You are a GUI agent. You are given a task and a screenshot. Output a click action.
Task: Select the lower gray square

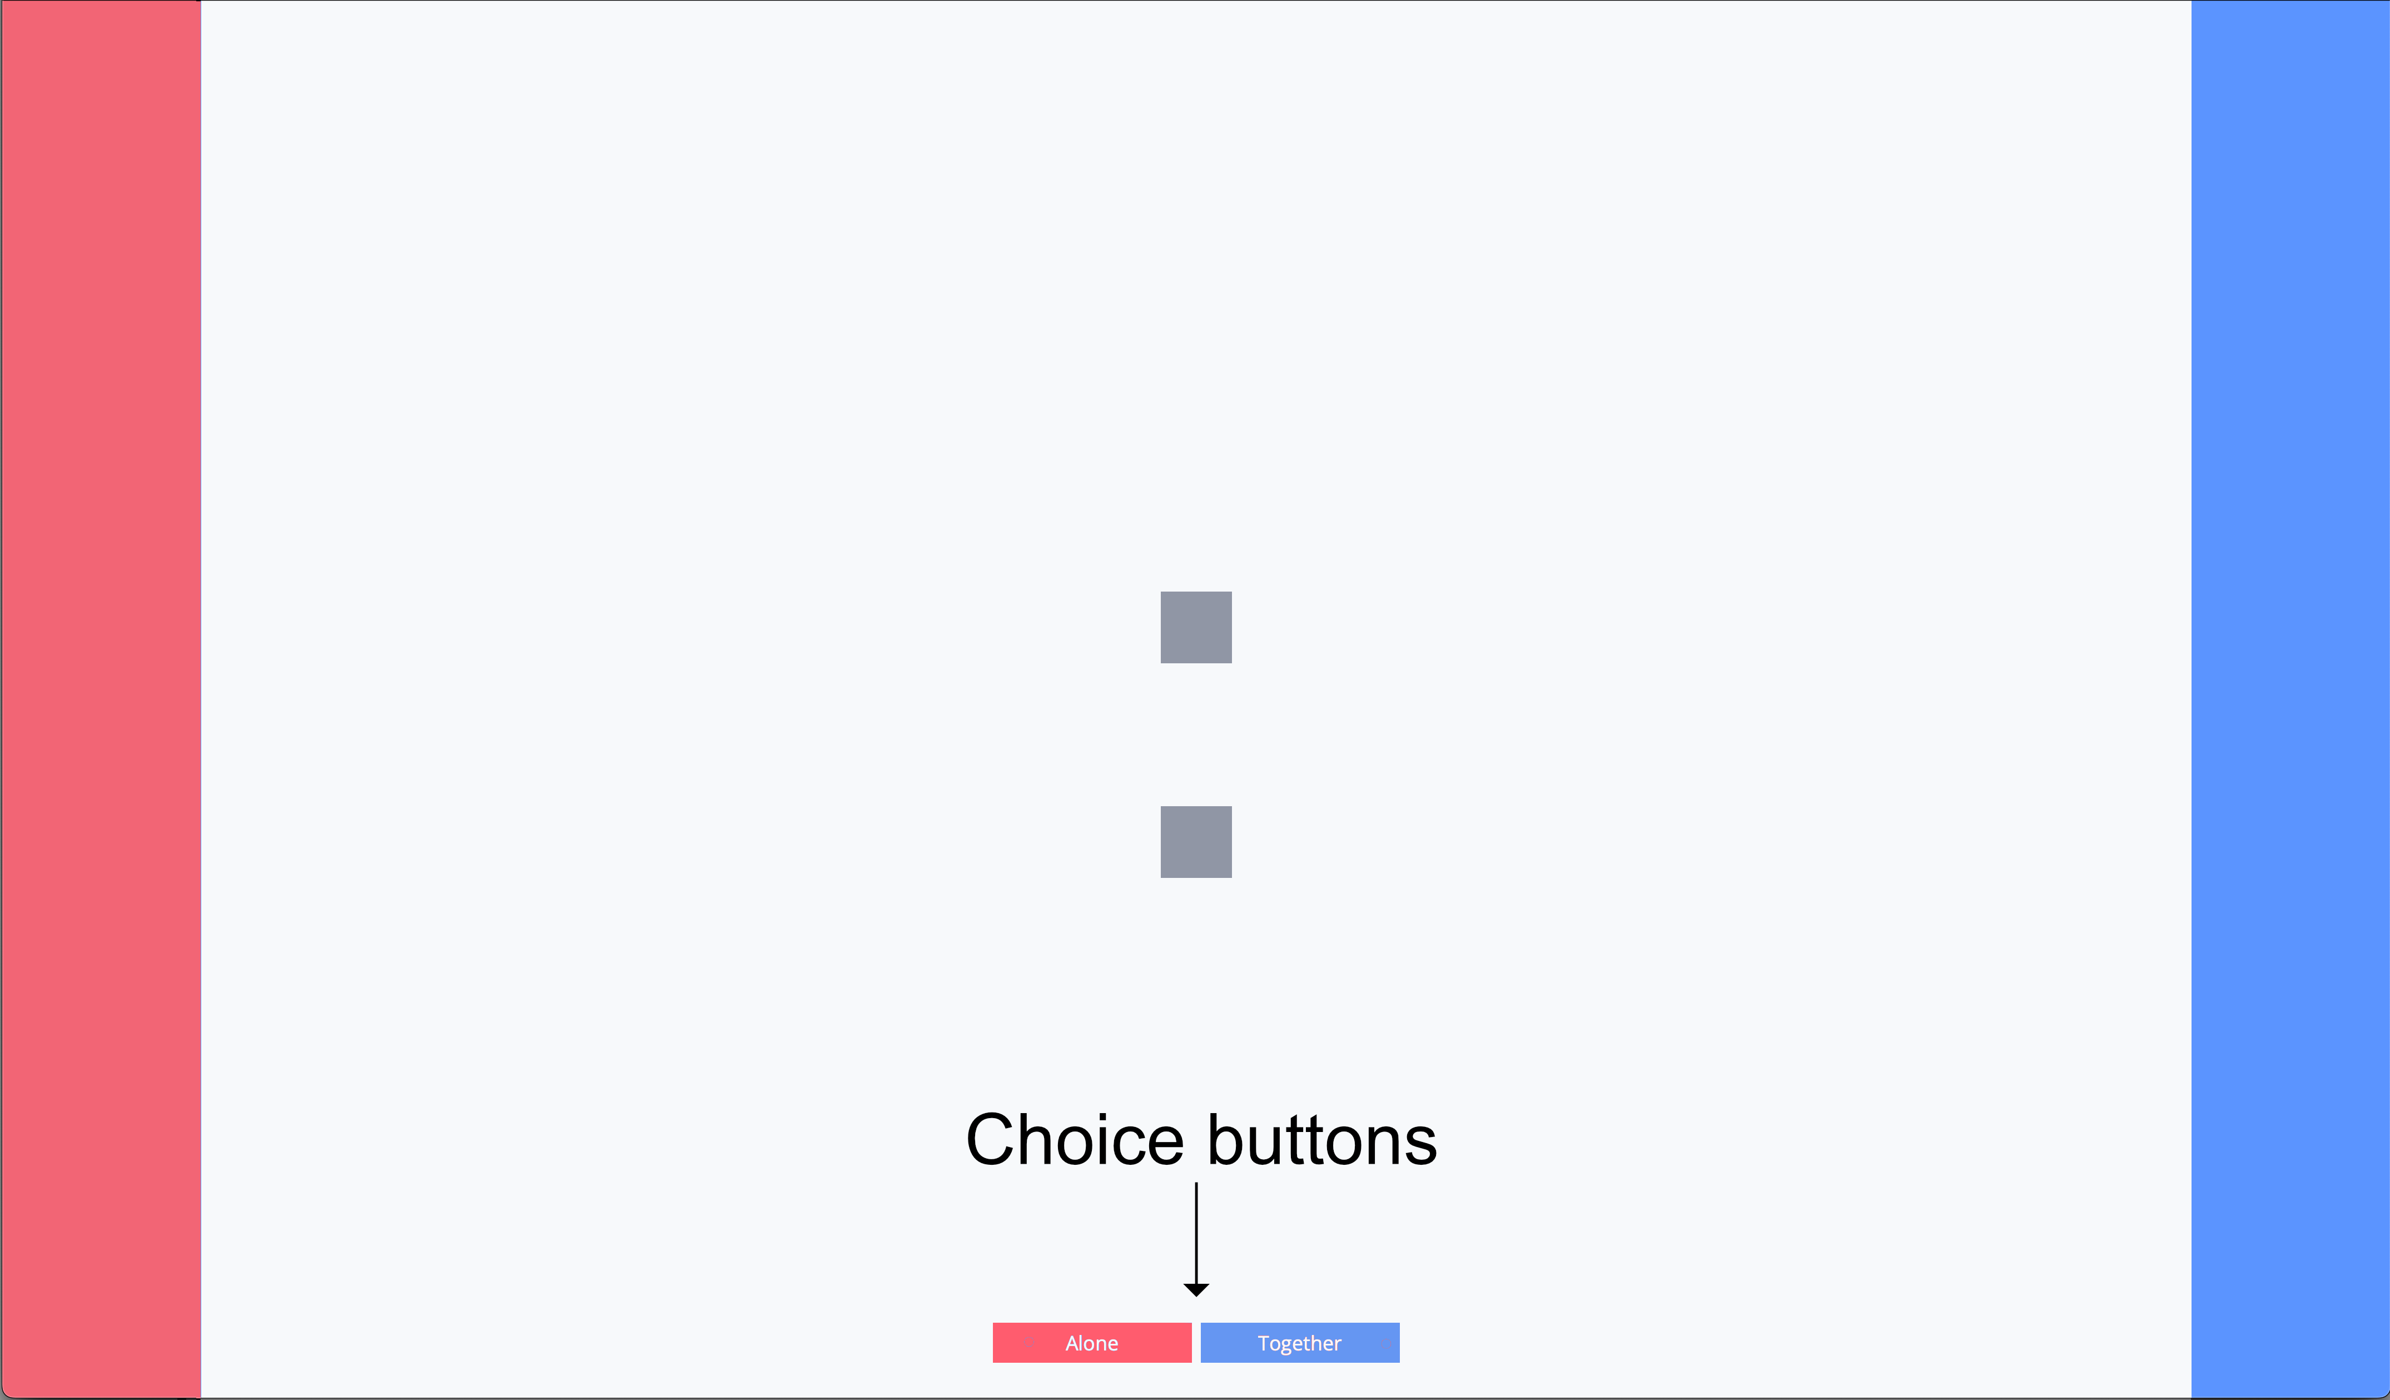coord(1196,841)
